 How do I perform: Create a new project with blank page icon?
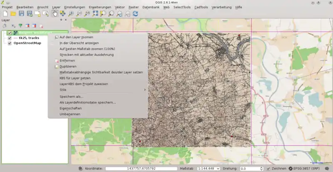coord(5,14)
